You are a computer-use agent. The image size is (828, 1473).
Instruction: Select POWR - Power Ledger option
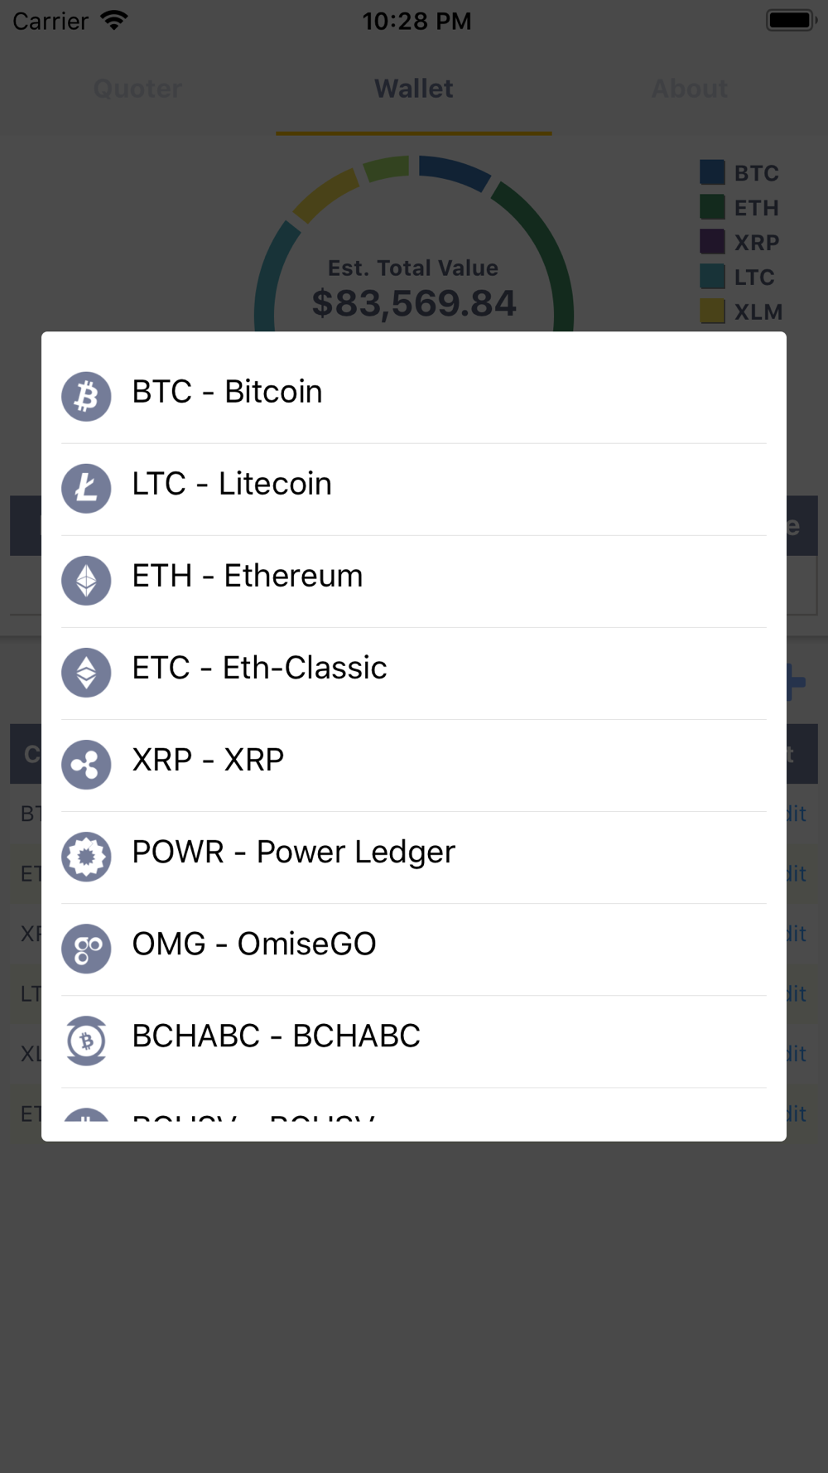[293, 852]
